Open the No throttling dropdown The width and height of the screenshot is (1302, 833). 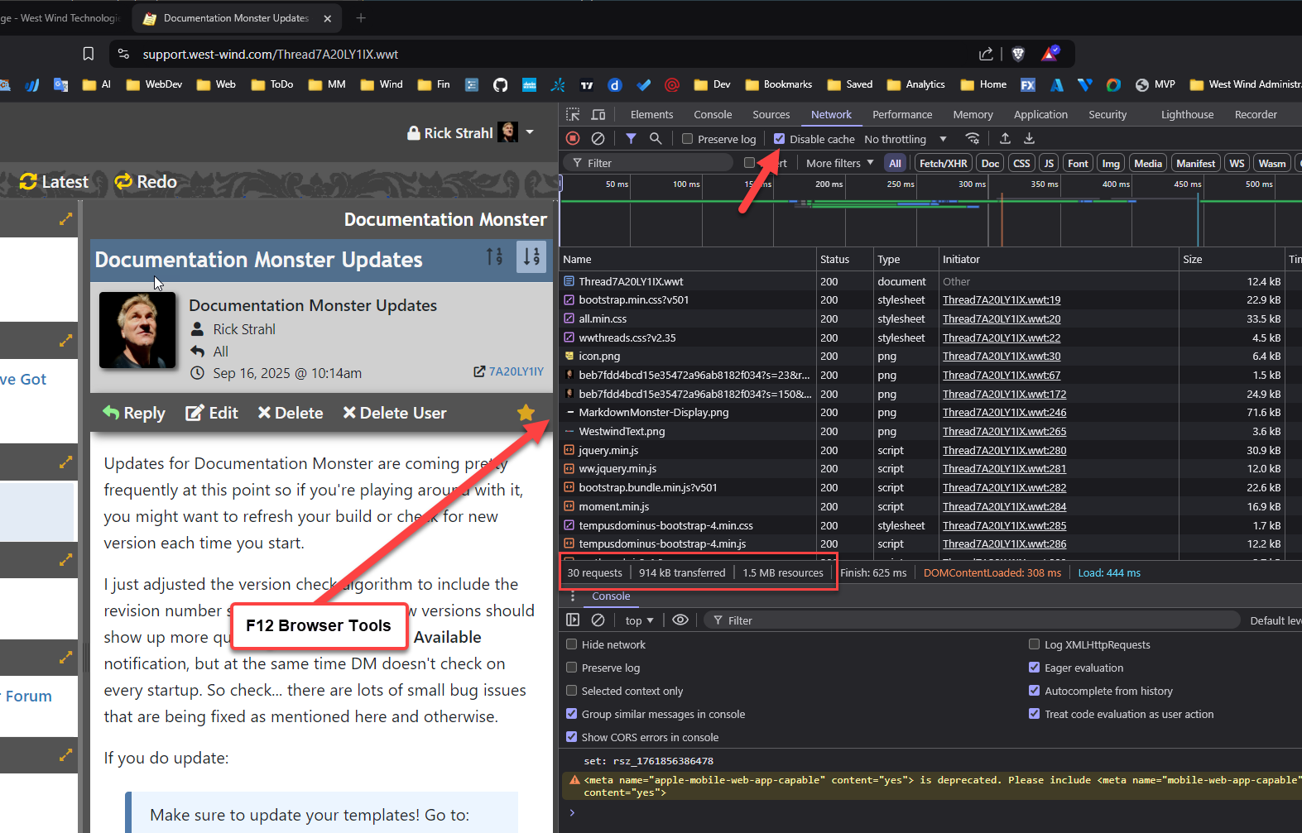(905, 139)
